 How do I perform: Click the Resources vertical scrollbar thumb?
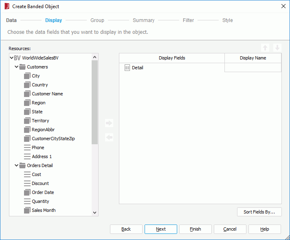pos(94,102)
